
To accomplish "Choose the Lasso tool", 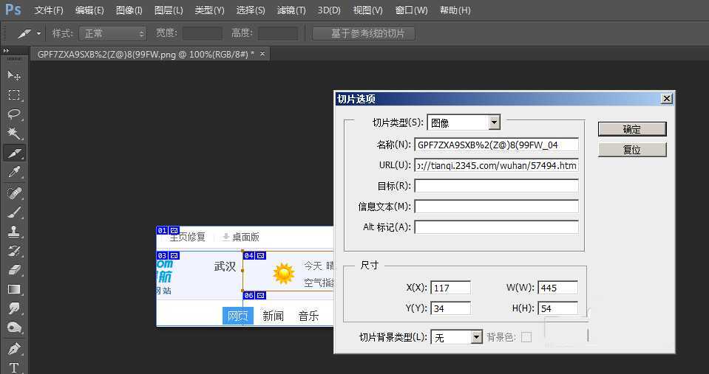I will click(14, 114).
